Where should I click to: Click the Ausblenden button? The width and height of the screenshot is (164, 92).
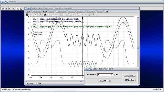(x=105, y=81)
